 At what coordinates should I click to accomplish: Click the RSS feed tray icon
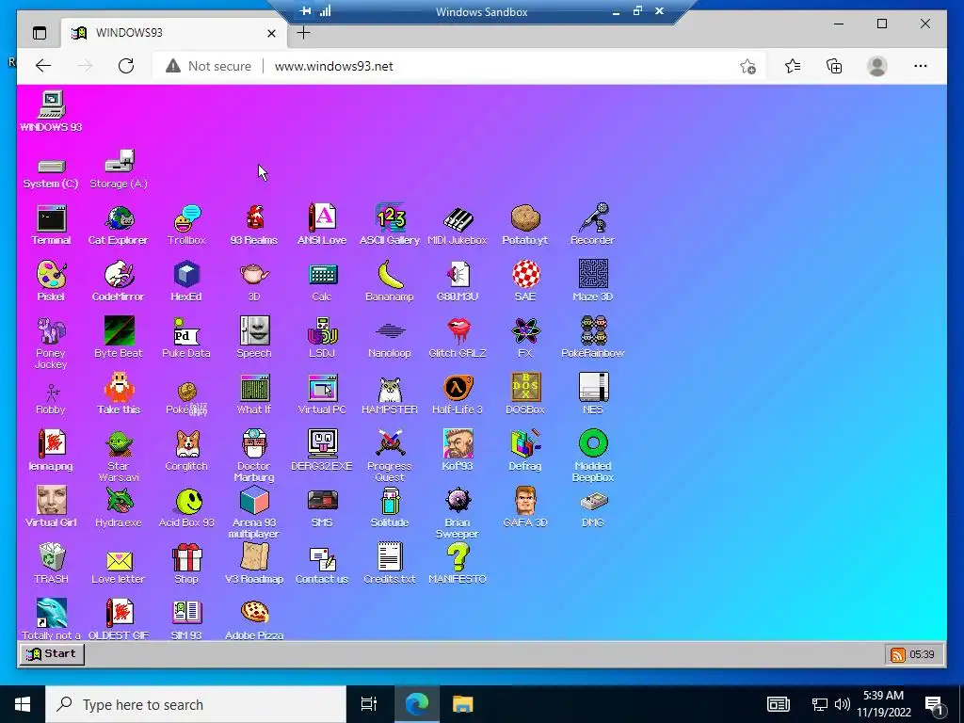click(x=897, y=655)
